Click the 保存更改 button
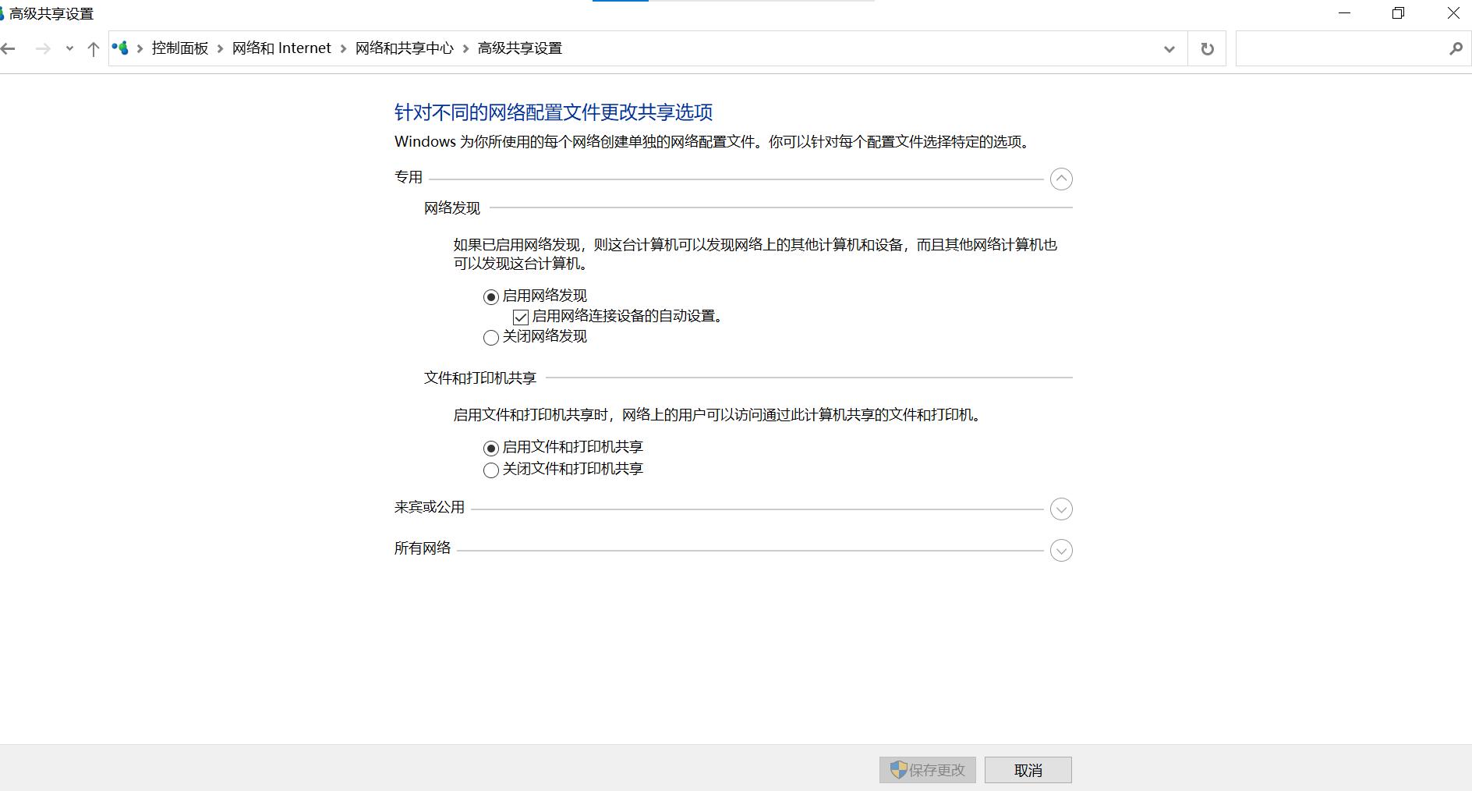This screenshot has height=791, width=1472. coord(927,770)
